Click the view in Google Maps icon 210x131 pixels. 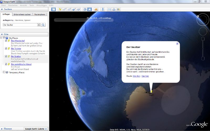(x=118, y=9)
